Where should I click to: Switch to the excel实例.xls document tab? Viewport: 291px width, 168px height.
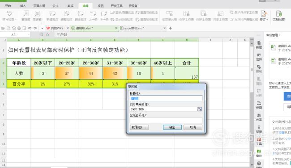132,28
